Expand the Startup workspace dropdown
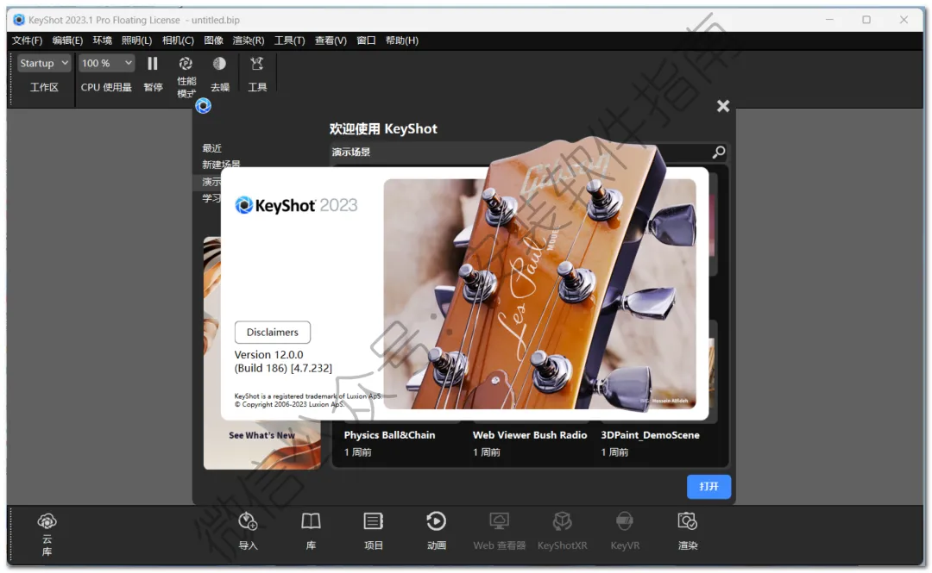This screenshot has width=932, height=573. coord(44,63)
